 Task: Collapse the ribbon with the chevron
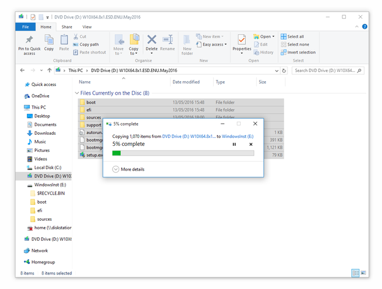(x=357, y=27)
